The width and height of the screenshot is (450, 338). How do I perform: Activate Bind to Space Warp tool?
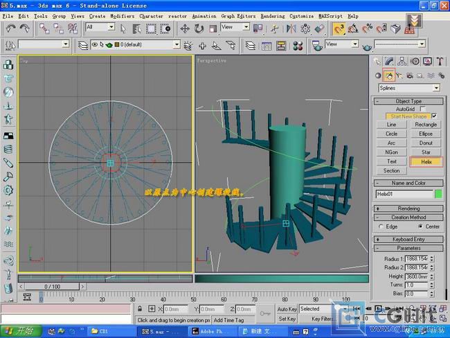tap(73, 28)
